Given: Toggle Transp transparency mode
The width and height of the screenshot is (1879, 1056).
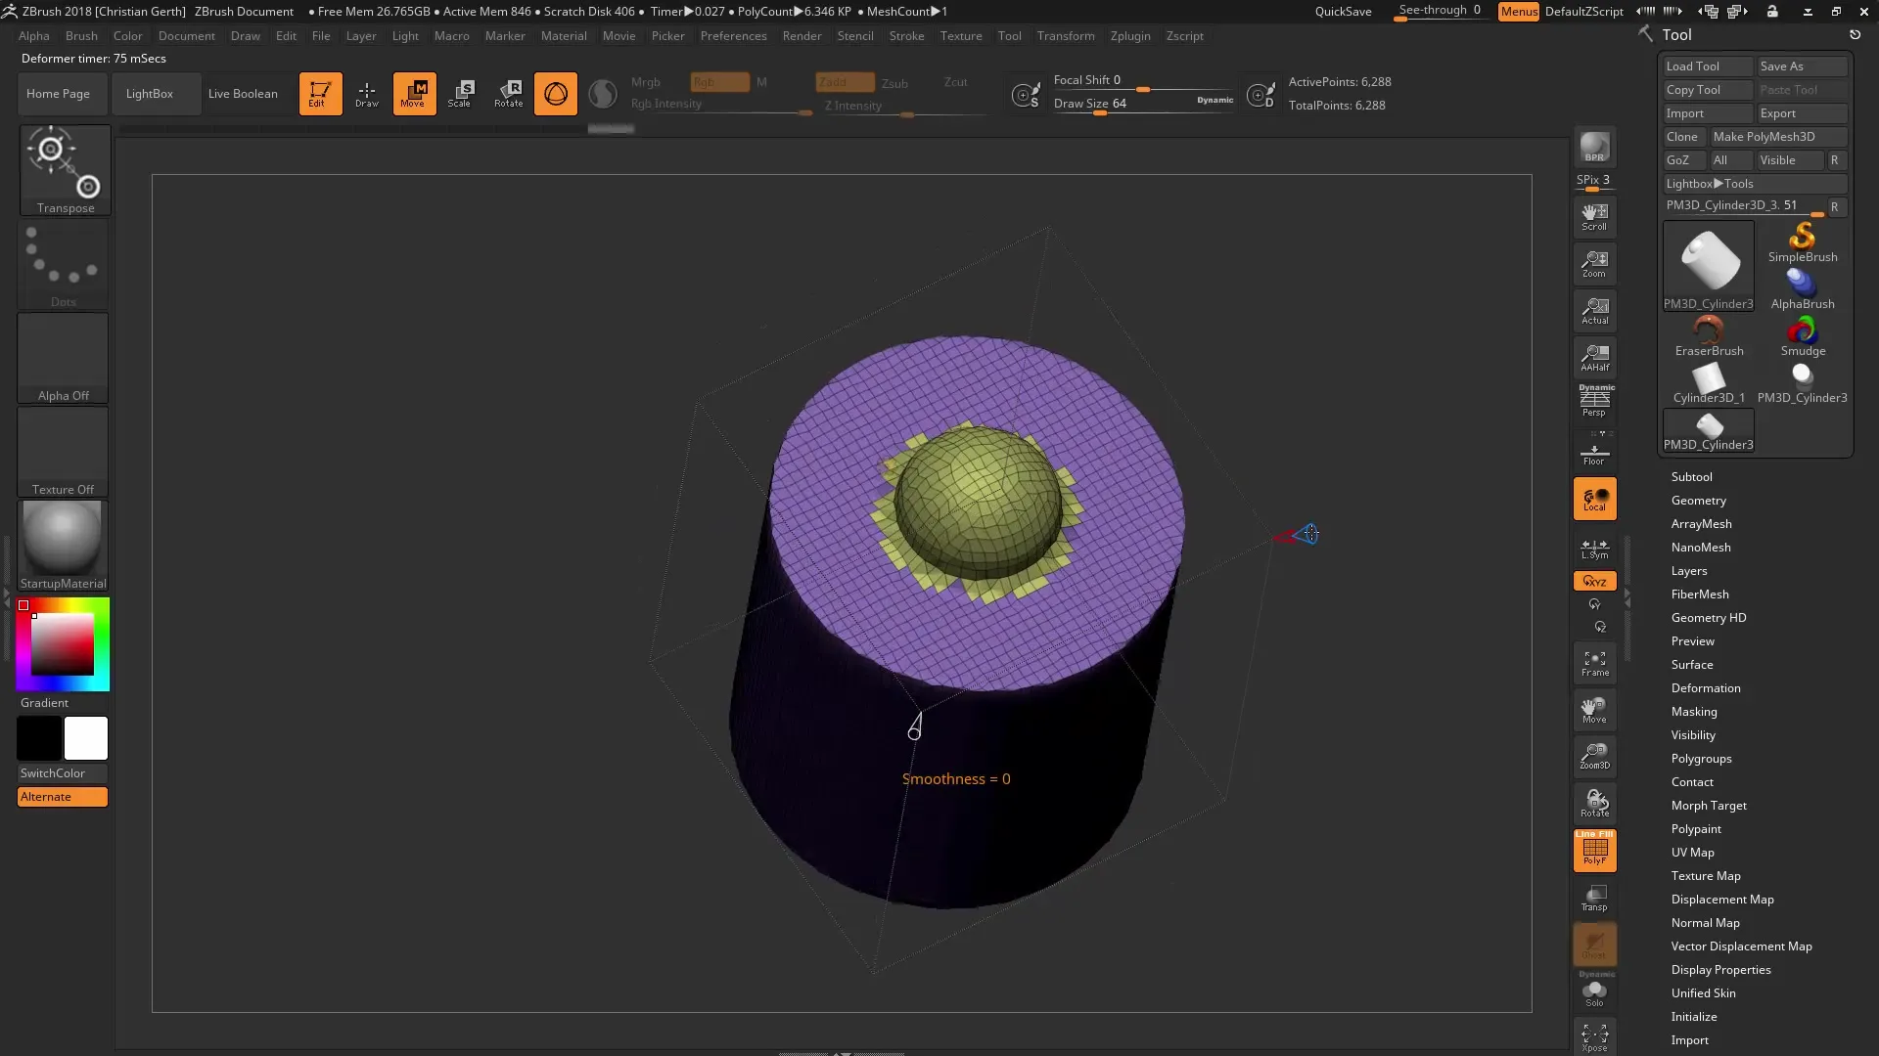Looking at the screenshot, I should [x=1594, y=898].
